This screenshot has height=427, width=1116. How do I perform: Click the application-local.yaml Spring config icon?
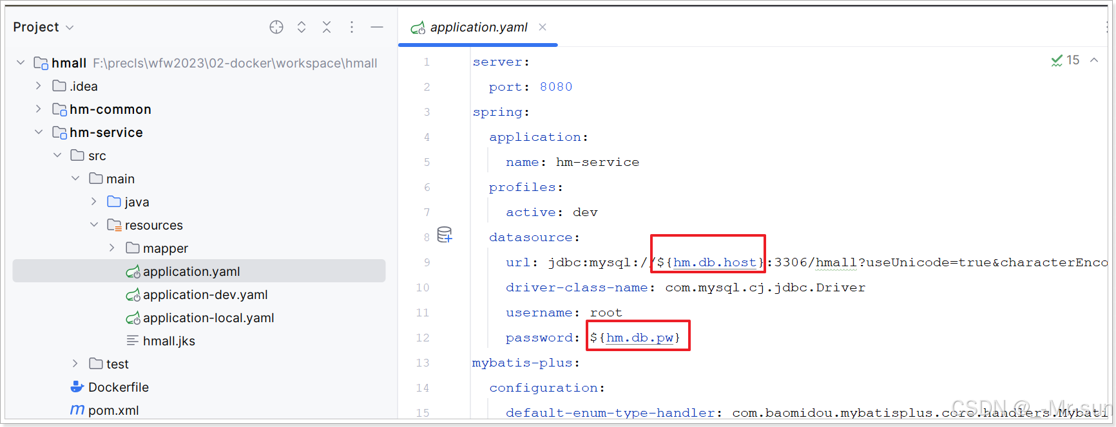[x=133, y=318]
